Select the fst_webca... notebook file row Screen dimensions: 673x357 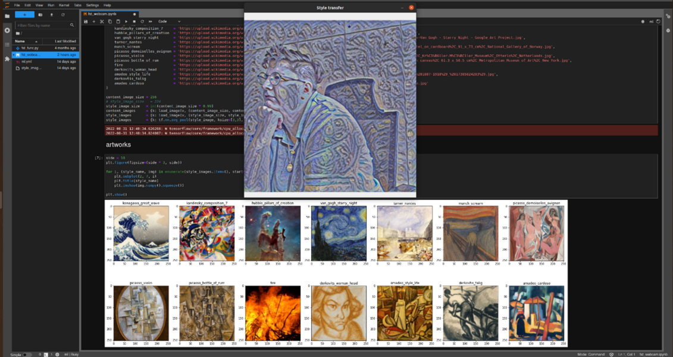point(45,55)
